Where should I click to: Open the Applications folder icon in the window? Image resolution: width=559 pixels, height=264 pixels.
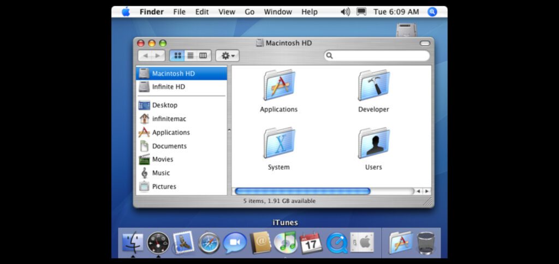click(x=279, y=86)
